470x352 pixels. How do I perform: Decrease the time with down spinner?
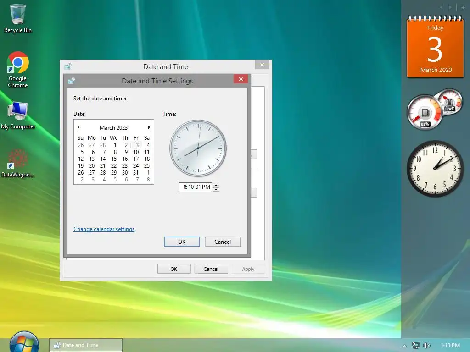click(216, 189)
